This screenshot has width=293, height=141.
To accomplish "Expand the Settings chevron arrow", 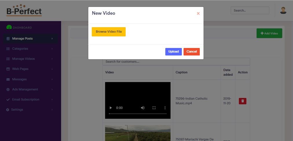I will tap(52, 110).
